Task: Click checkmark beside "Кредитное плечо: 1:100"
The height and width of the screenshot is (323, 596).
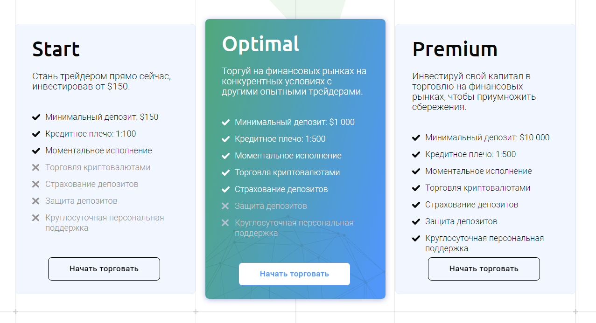Action: [36, 134]
